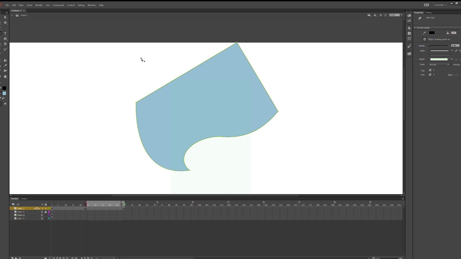Click the center stage icon

click(381, 15)
